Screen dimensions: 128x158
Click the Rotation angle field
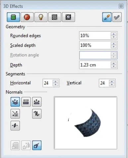click(98, 55)
